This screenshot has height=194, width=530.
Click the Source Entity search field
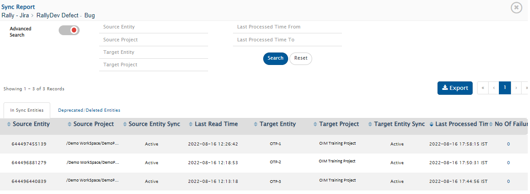(x=153, y=27)
